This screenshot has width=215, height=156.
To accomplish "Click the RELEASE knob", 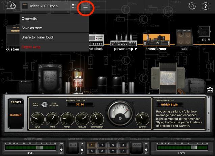I will [x=82, y=119].
